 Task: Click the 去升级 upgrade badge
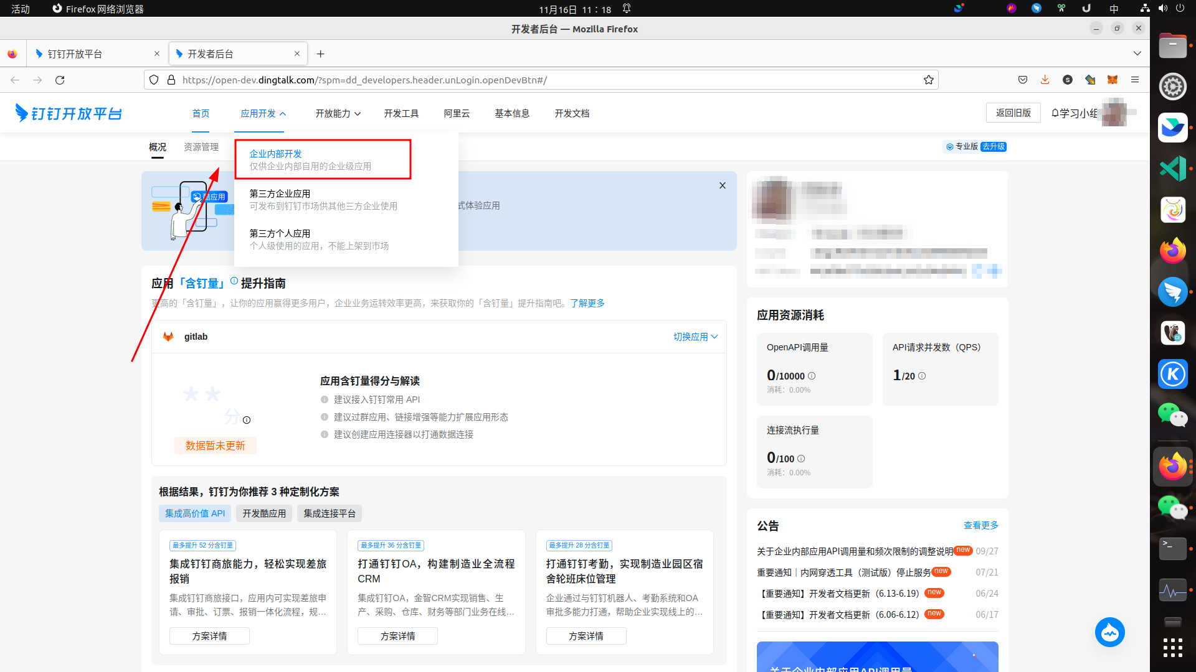[994, 147]
